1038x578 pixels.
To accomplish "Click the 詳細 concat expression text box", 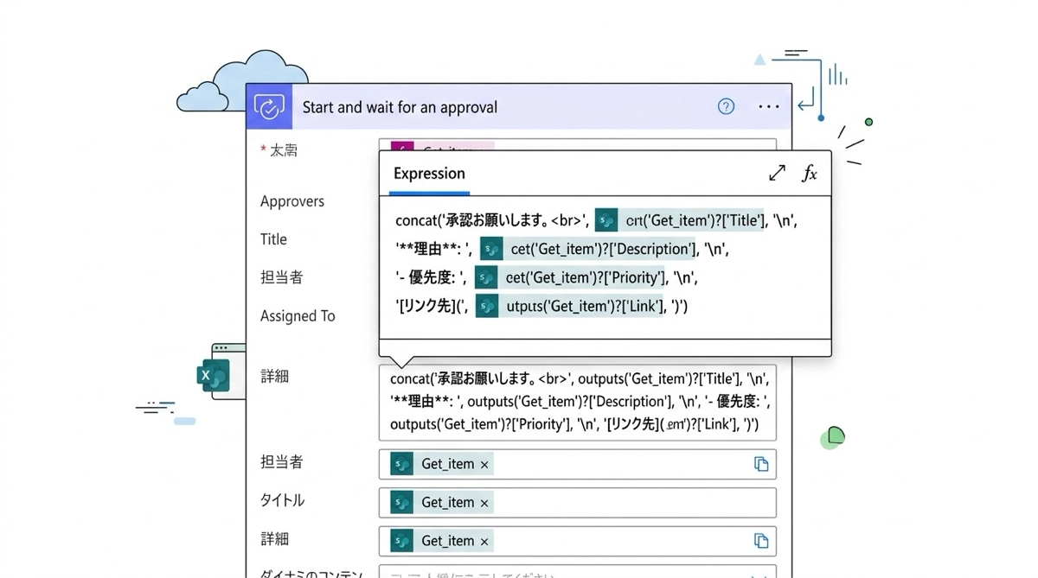I will (x=577, y=403).
